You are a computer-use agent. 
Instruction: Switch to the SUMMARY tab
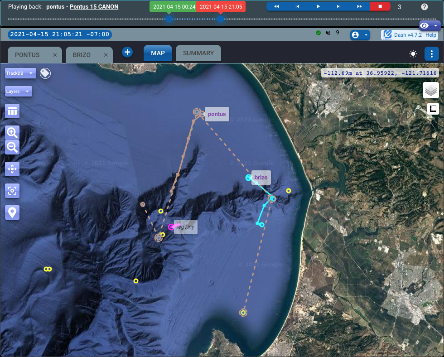point(198,53)
